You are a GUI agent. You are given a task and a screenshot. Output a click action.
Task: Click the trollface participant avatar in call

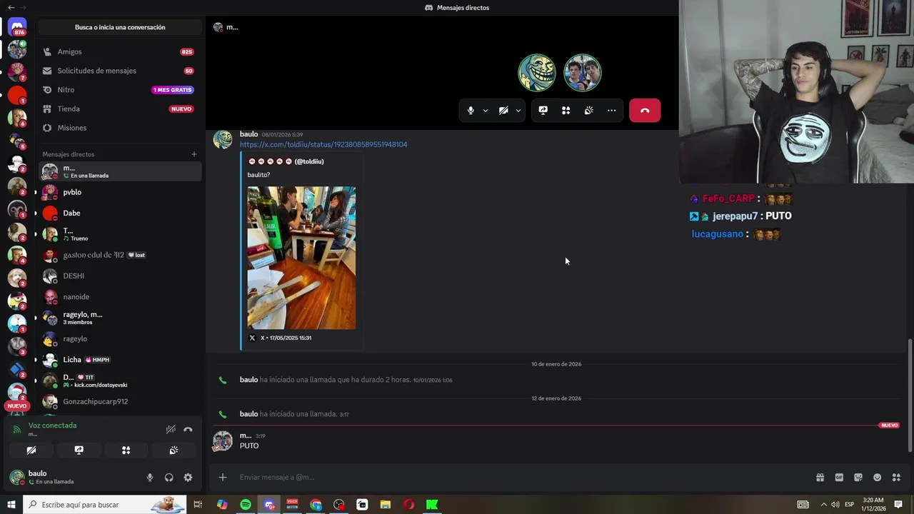(x=537, y=73)
